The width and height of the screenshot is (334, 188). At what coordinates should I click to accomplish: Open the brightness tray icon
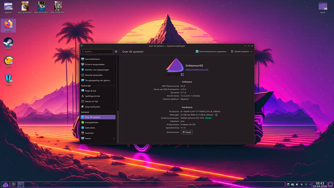[302, 185]
